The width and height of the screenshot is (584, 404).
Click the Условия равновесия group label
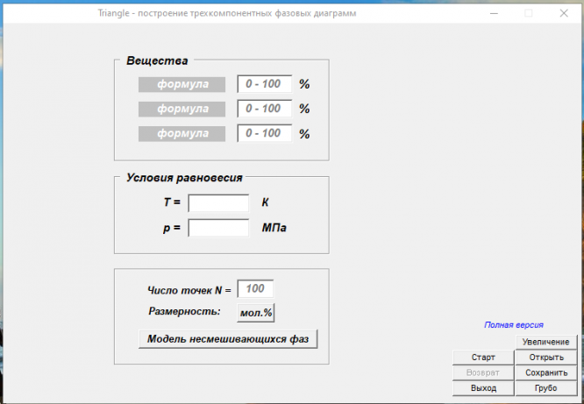pos(184,178)
